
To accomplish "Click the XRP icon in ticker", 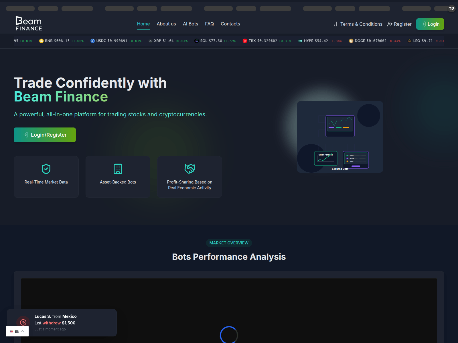I will (x=151, y=41).
